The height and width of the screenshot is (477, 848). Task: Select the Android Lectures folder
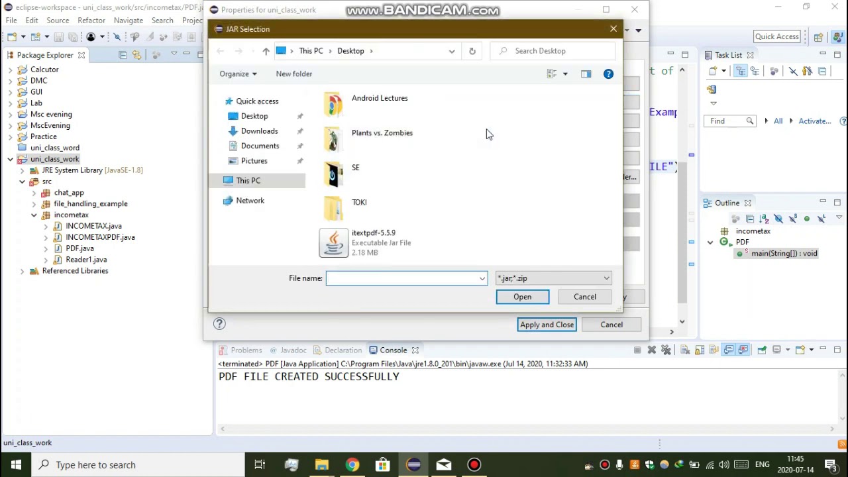tap(366, 104)
